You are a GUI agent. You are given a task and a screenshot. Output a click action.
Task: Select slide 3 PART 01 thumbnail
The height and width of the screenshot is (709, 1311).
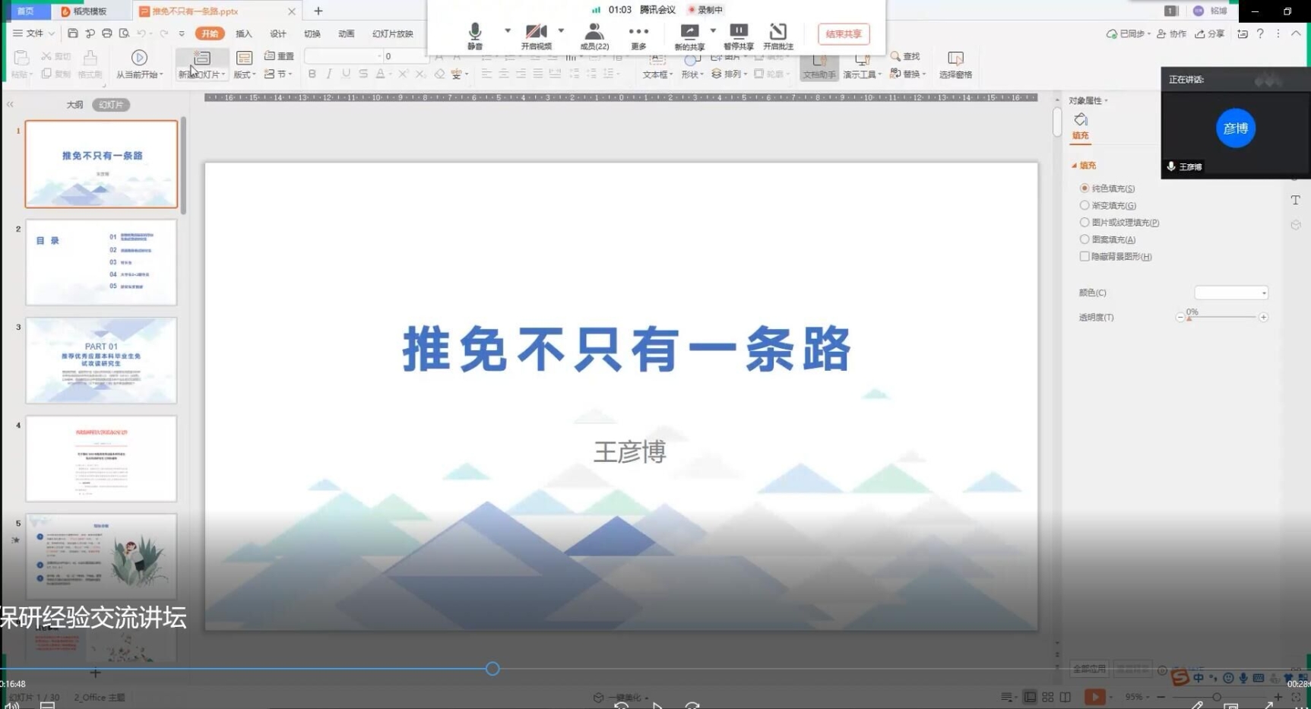(101, 360)
